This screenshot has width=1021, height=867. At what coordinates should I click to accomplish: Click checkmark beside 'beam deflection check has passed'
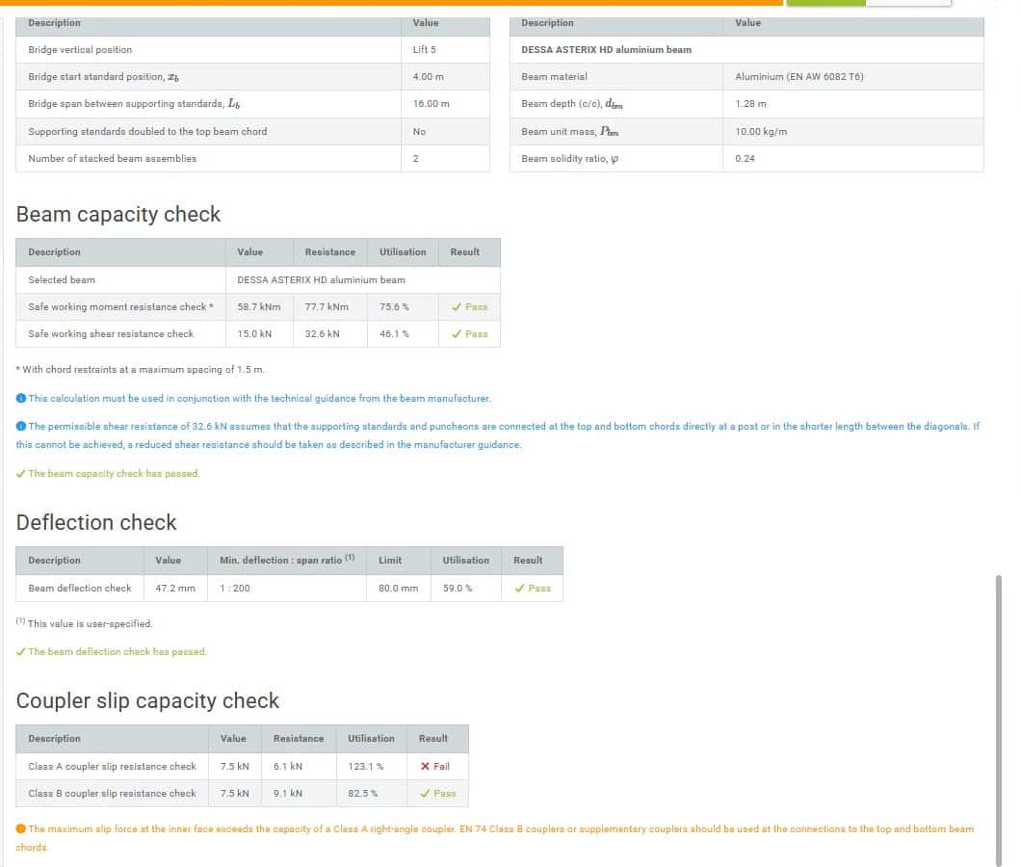tap(21, 651)
